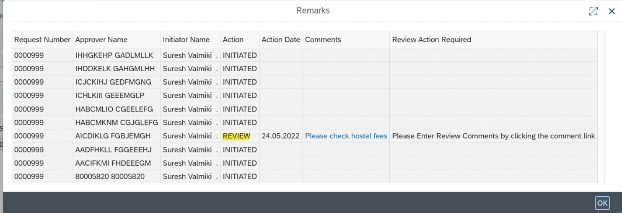Click the Comments column header

323,39
